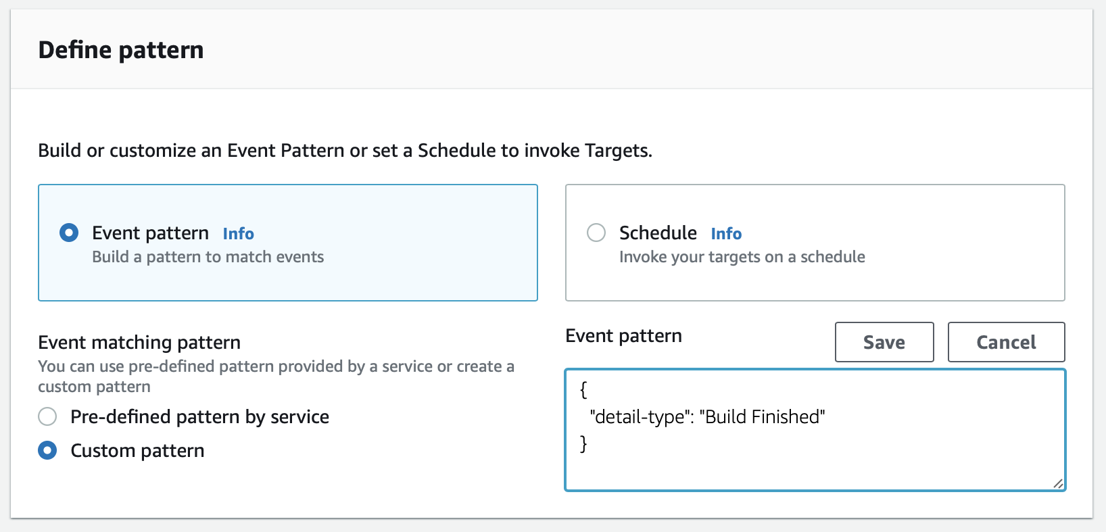This screenshot has width=1106, height=532.
Task: Open the Info link beside Event pattern
Action: click(238, 233)
